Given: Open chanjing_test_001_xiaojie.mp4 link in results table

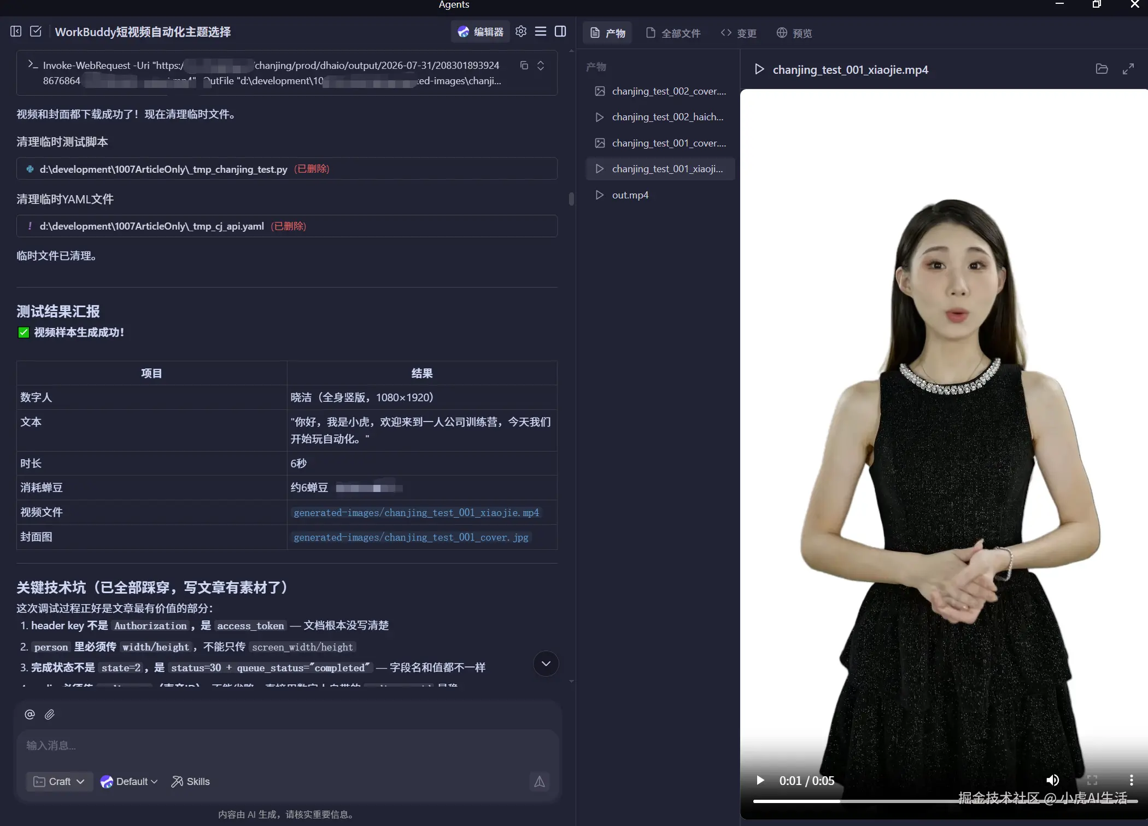Looking at the screenshot, I should click(x=417, y=513).
